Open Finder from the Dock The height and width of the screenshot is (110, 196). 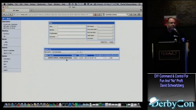(x=6, y=105)
